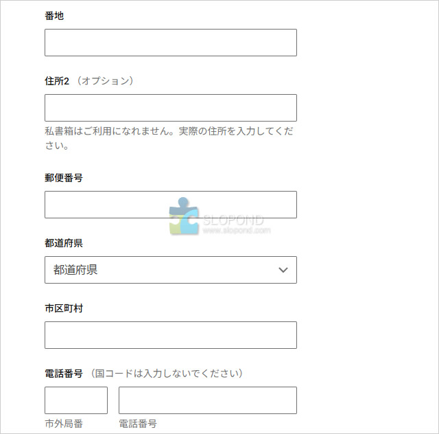
Task: Click the 市外局番 area code box
Action: tap(76, 400)
